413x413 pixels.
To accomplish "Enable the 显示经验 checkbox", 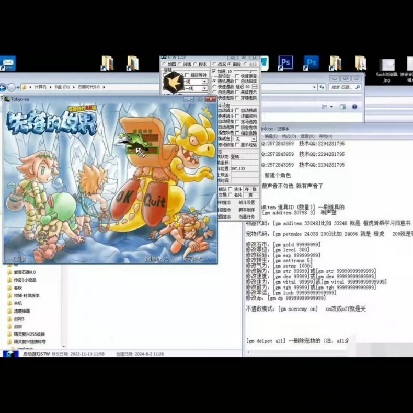I will coord(237,145).
